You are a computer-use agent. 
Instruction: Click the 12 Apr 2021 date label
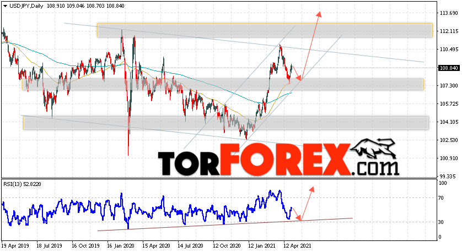(297, 245)
